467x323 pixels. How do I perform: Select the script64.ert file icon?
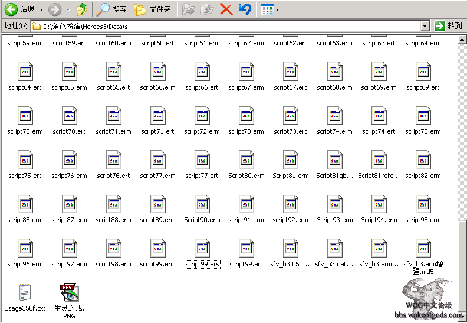(x=25, y=71)
